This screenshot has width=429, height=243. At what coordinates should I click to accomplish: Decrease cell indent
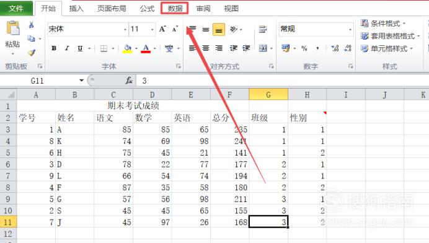pyautogui.click(x=233, y=48)
